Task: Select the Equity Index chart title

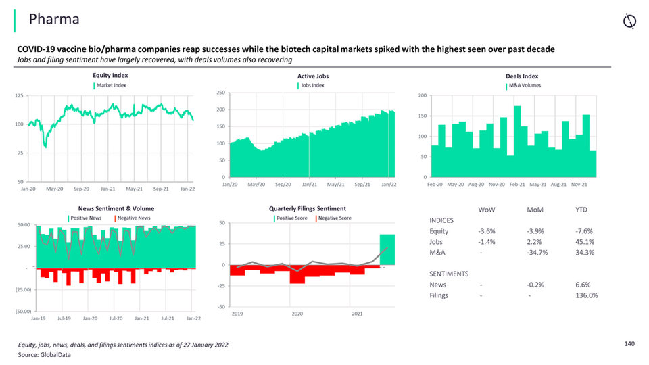Action: click(110, 75)
